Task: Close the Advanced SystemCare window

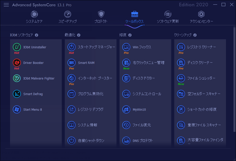Action: point(232,5)
